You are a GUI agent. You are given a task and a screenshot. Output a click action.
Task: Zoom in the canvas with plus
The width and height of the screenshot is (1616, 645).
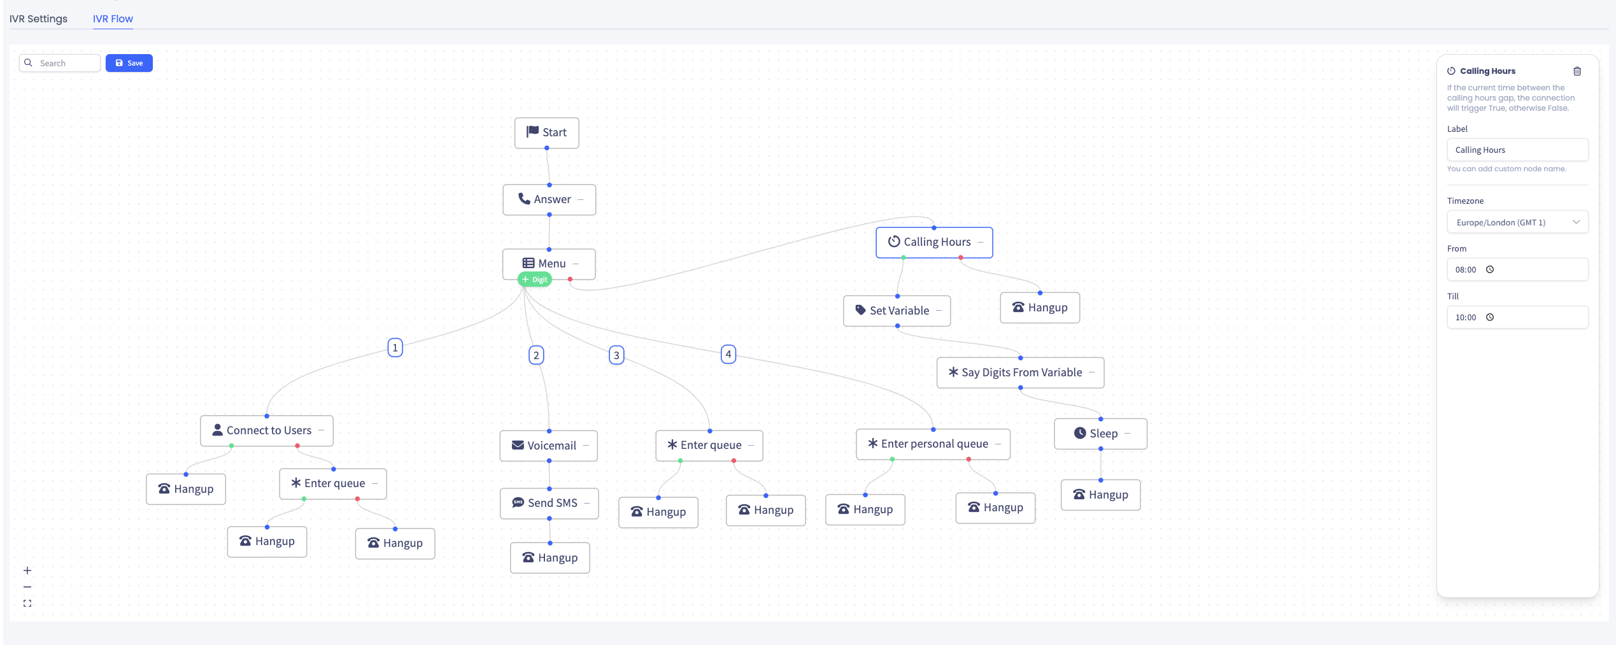click(x=27, y=571)
